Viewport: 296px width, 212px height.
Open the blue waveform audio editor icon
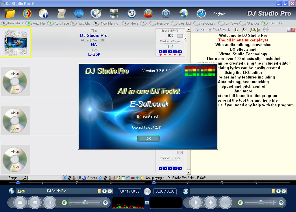click(79, 13)
